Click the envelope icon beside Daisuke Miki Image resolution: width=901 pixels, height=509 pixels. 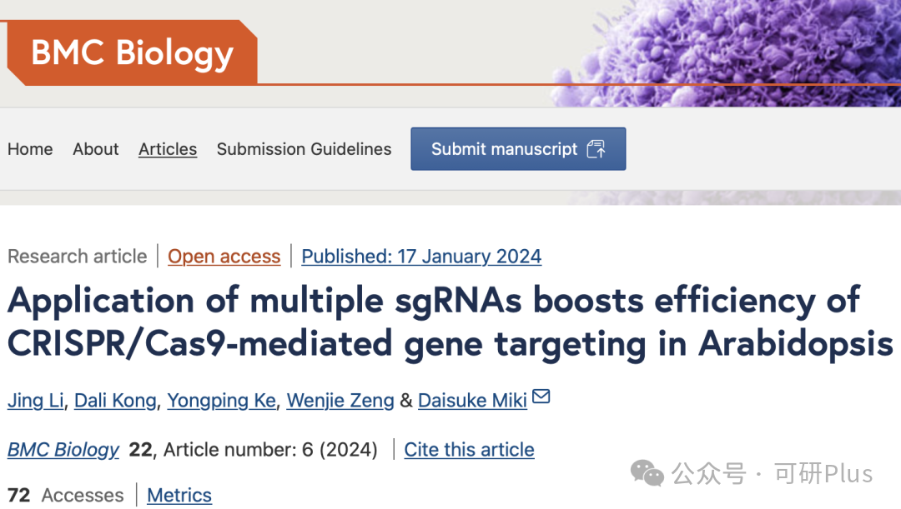point(541,397)
